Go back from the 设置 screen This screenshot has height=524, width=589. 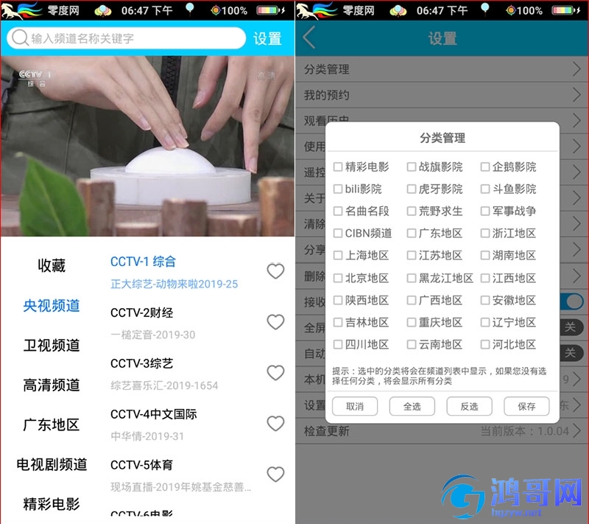coord(309,38)
